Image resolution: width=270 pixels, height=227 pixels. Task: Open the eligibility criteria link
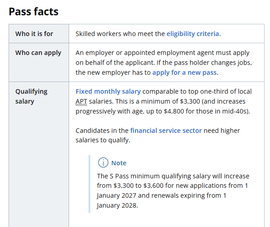193,34
